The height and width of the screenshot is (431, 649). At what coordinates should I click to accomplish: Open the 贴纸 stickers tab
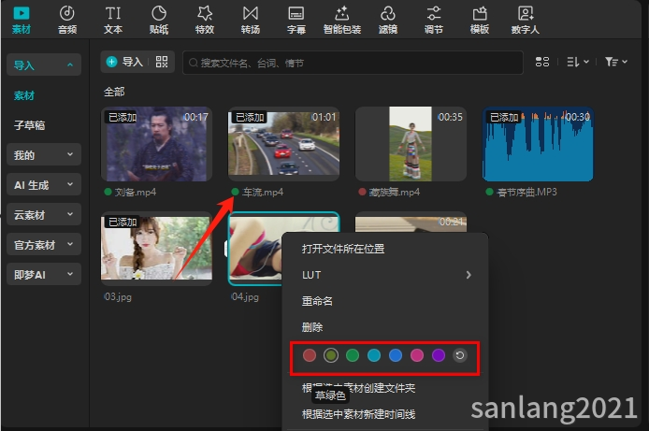coord(159,20)
